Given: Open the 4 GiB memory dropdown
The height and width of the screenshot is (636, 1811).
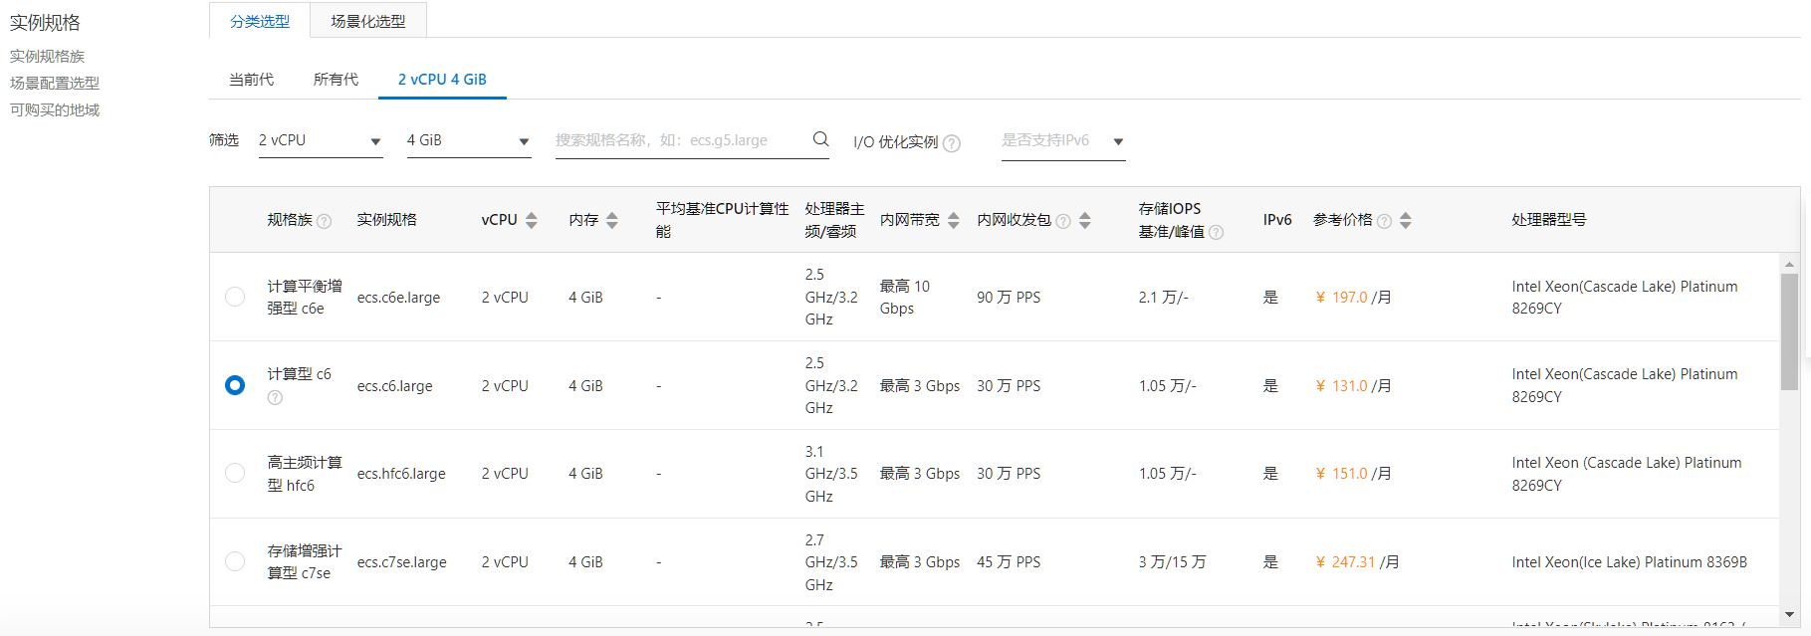Looking at the screenshot, I should pyautogui.click(x=469, y=141).
